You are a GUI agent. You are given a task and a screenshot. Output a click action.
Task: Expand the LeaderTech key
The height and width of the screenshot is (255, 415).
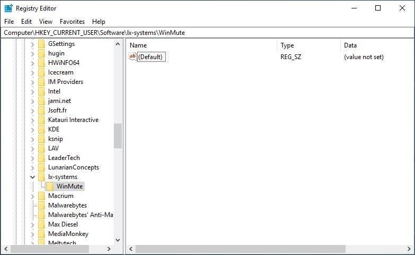click(33, 158)
